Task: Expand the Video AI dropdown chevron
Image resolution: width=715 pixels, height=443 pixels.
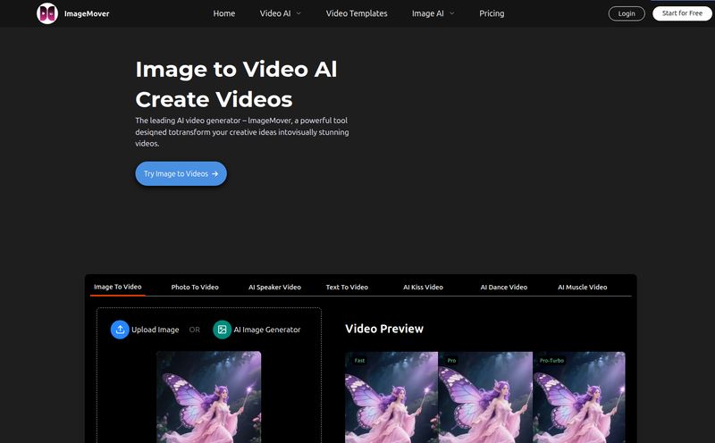Action: (x=299, y=13)
